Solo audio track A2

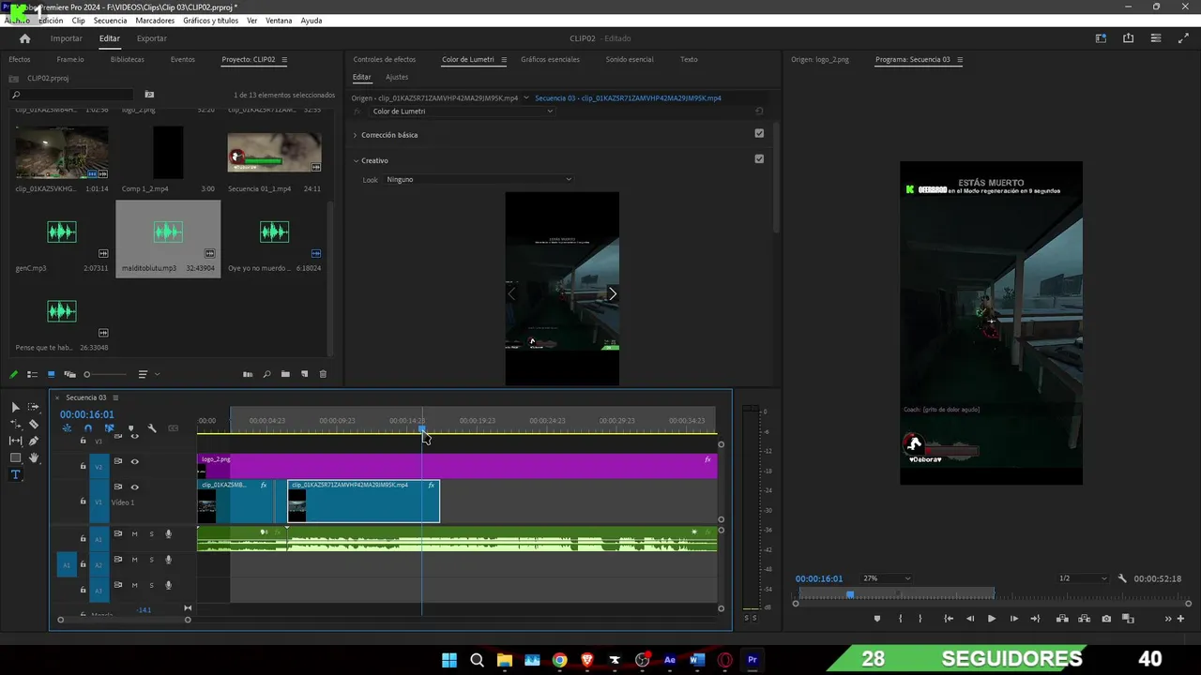click(151, 560)
